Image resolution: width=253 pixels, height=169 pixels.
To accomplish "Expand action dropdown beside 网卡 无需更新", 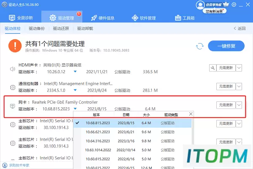I will click(x=239, y=105).
